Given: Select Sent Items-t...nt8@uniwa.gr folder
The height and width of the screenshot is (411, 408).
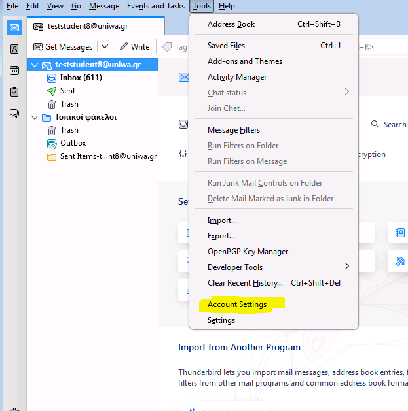Looking at the screenshot, I should (x=92, y=156).
